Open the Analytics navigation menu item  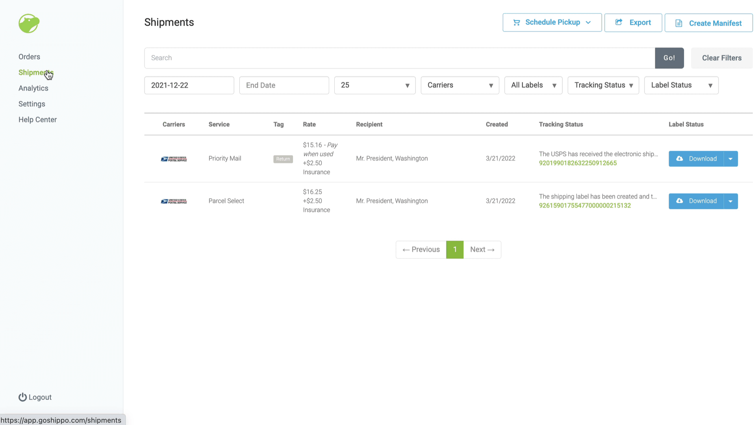click(33, 88)
